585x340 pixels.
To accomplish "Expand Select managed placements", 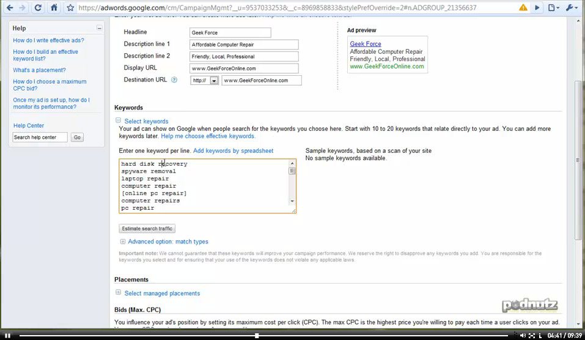I will [x=118, y=292].
